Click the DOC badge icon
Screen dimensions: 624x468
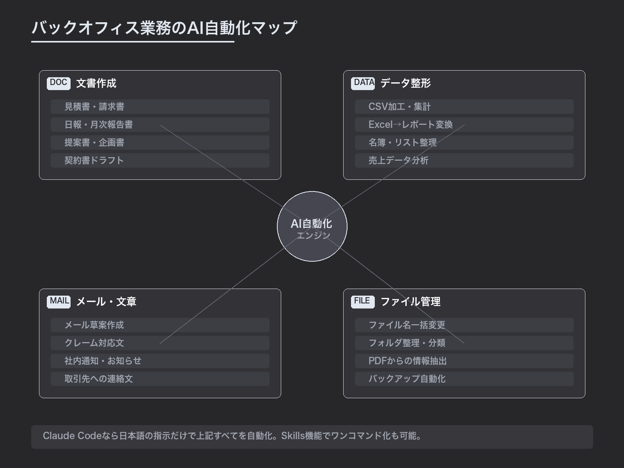click(58, 83)
